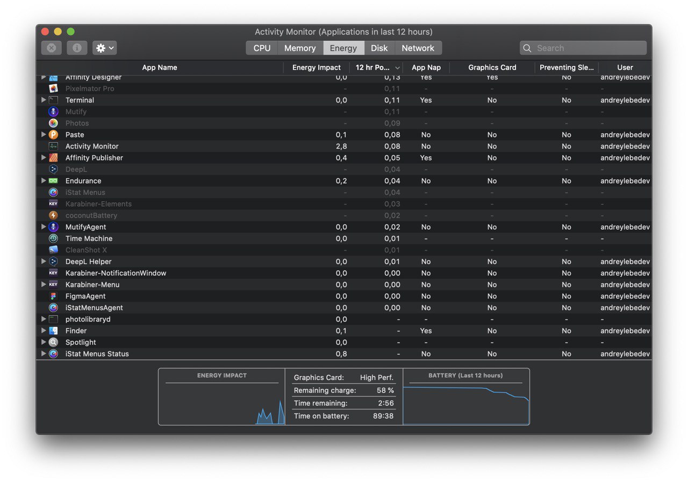
Task: Expand the Finder process row
Action: point(44,331)
